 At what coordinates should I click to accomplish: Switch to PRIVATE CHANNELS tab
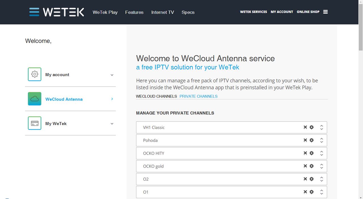click(199, 96)
